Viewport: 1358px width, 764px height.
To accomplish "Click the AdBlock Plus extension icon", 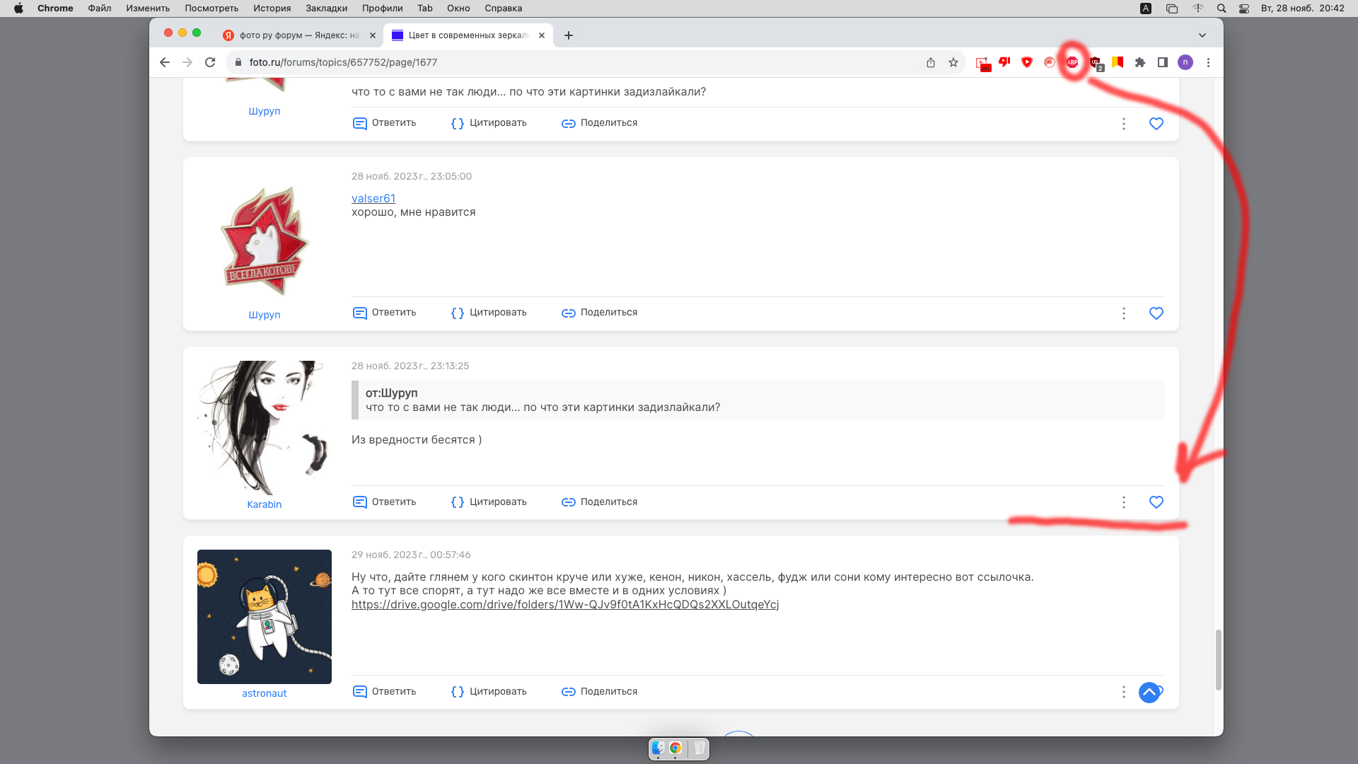I will click(1072, 62).
